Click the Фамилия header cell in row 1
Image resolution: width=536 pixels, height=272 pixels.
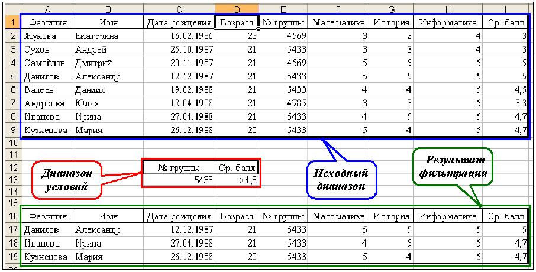(47, 22)
